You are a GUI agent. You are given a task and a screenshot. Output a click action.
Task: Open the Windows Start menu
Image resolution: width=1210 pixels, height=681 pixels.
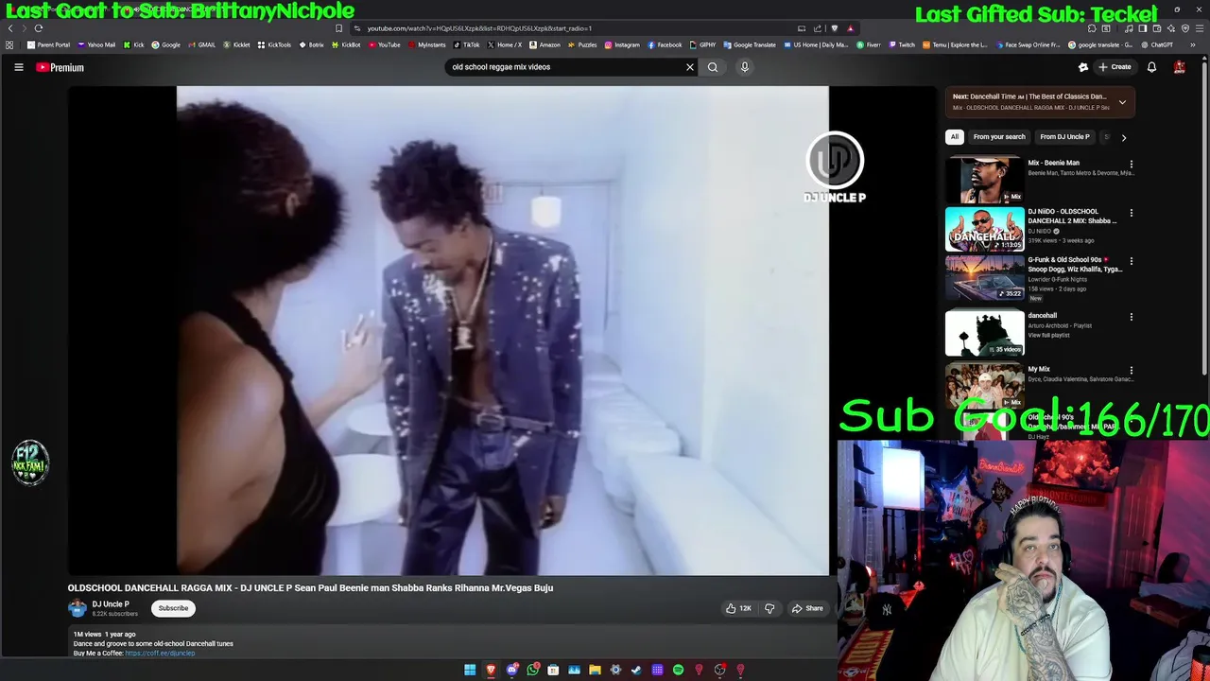click(x=470, y=670)
